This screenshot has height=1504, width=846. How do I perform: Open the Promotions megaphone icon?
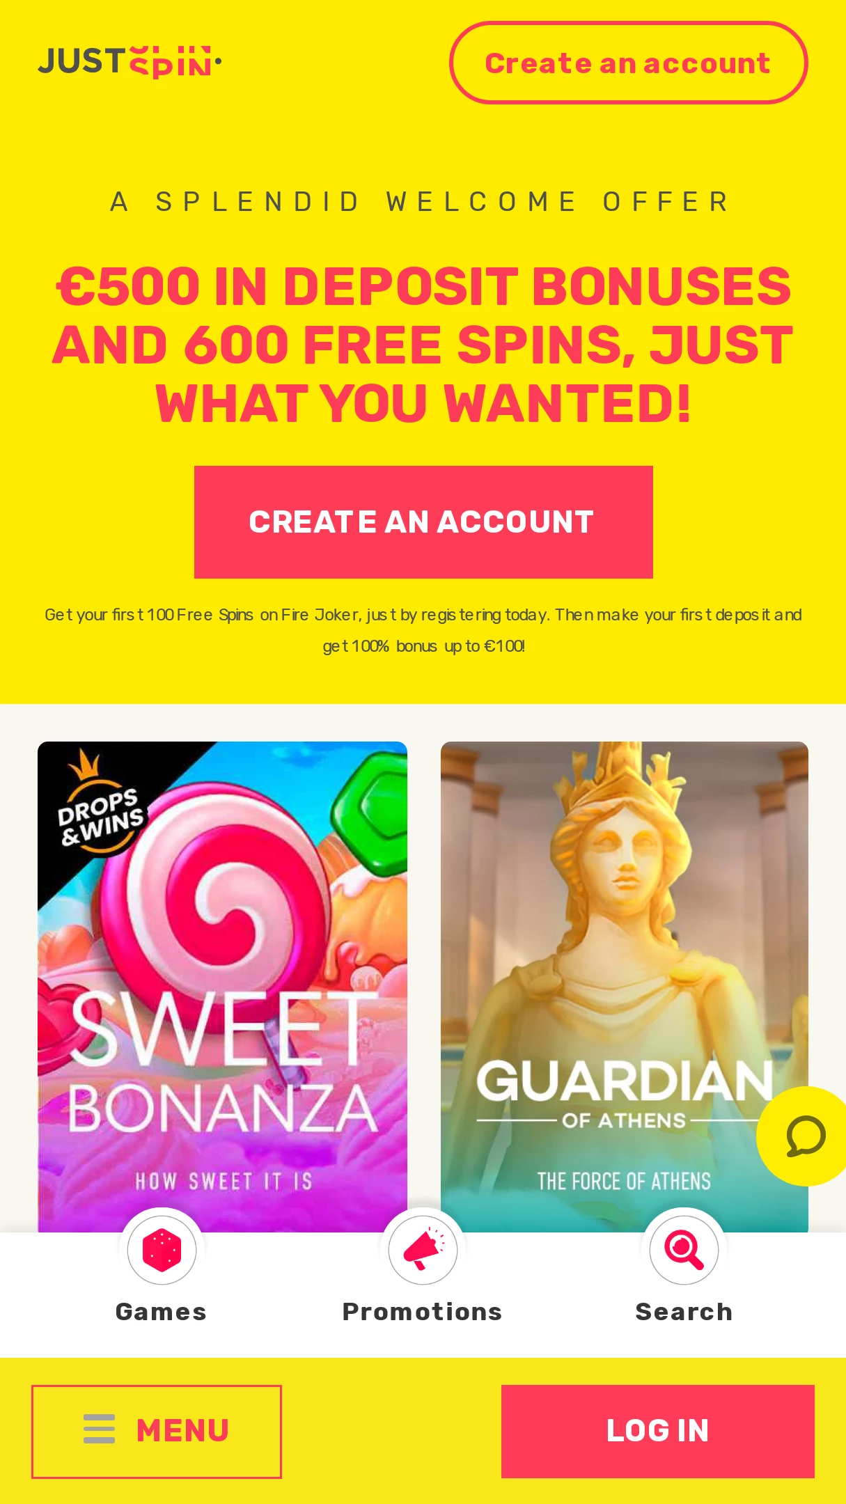[423, 1250]
